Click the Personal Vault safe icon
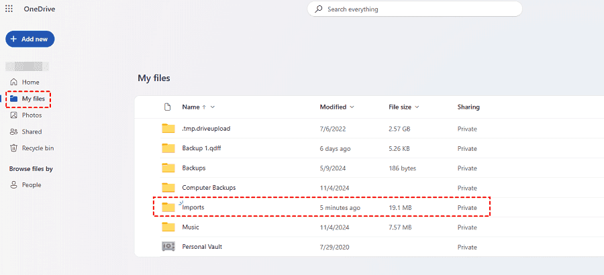 point(168,247)
